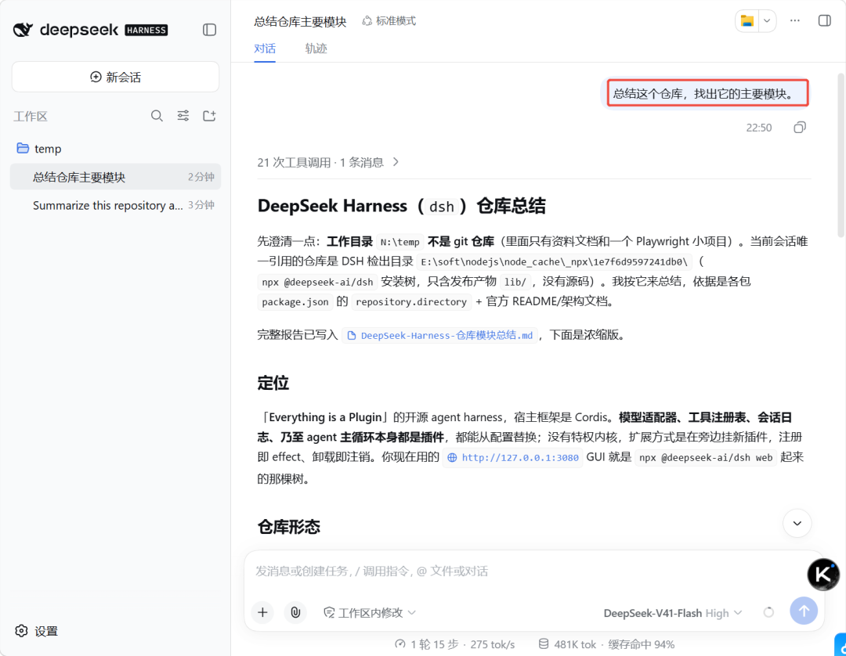
Task: Click the 481K tok cache status
Action: tap(606, 644)
